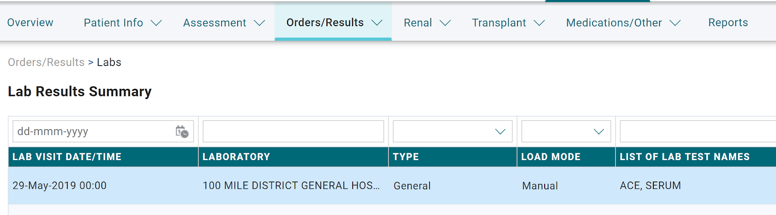This screenshot has height=215, width=776.
Task: Click the Load Mode column header
Action: (551, 157)
